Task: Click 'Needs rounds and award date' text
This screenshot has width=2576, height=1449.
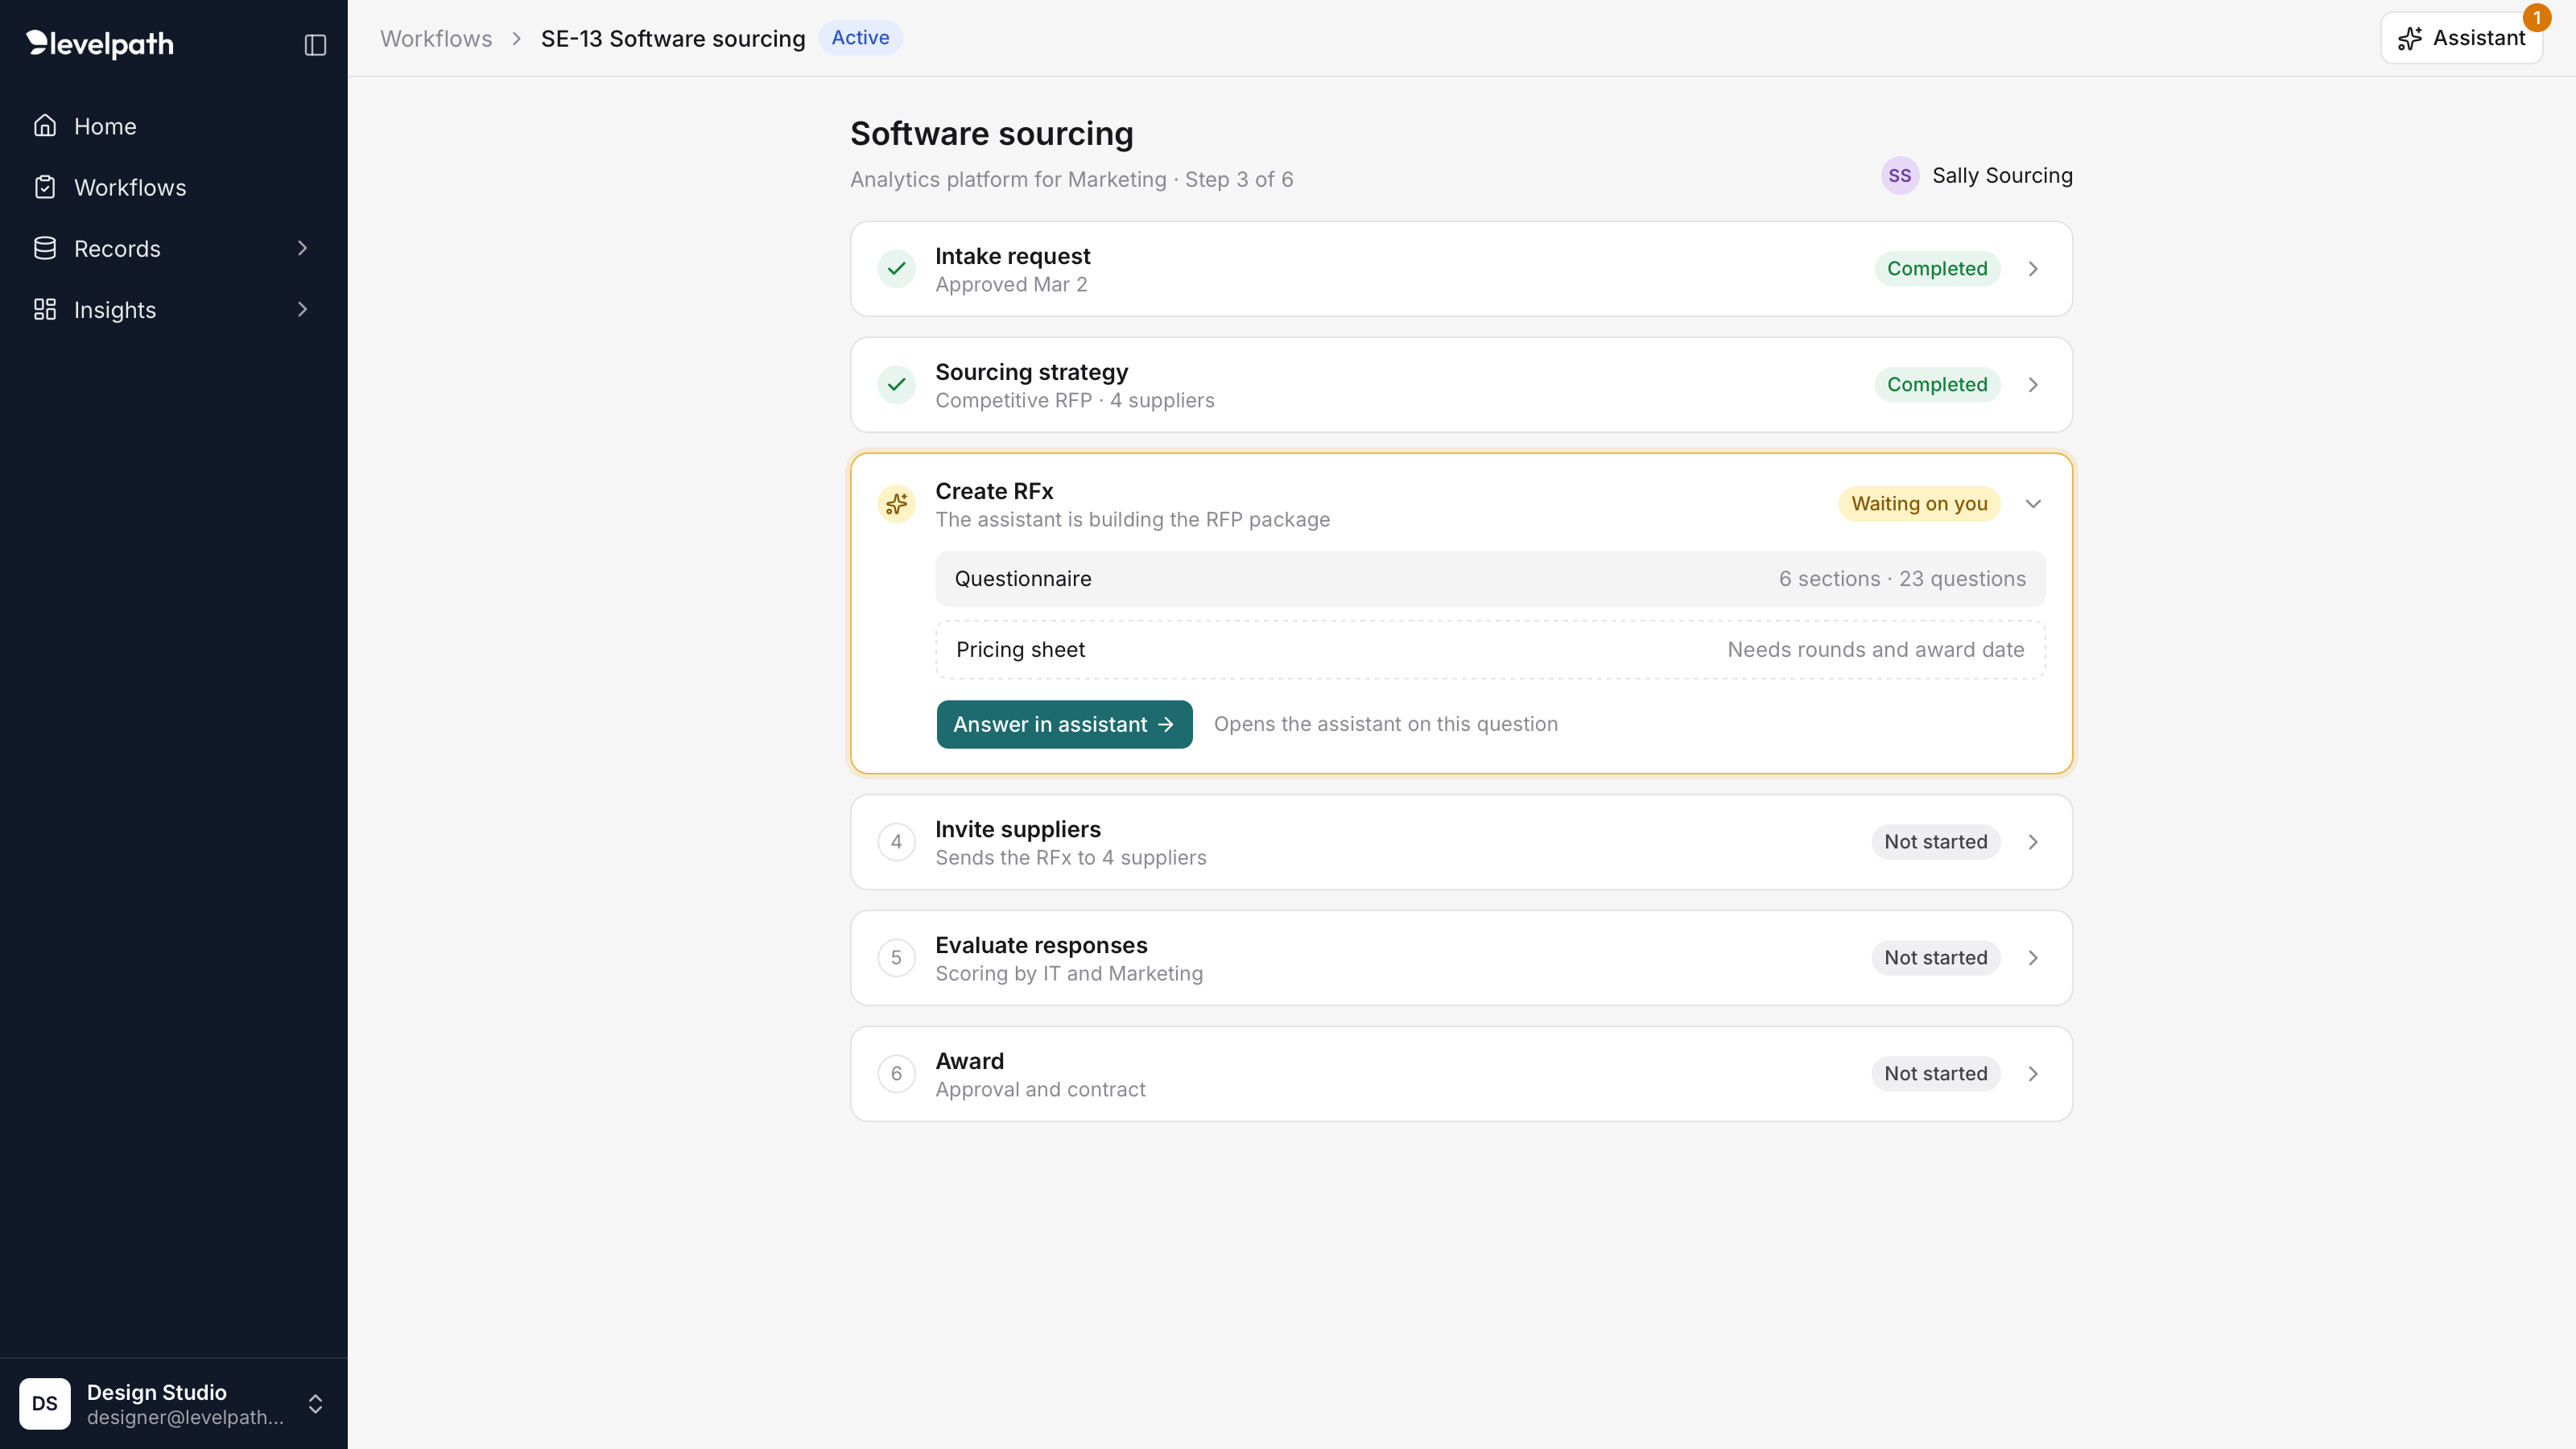Action: pyautogui.click(x=1875, y=650)
